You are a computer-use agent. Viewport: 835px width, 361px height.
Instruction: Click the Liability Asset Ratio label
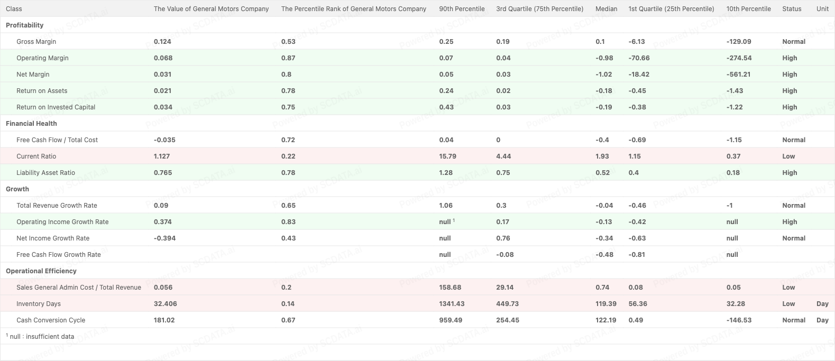45,172
